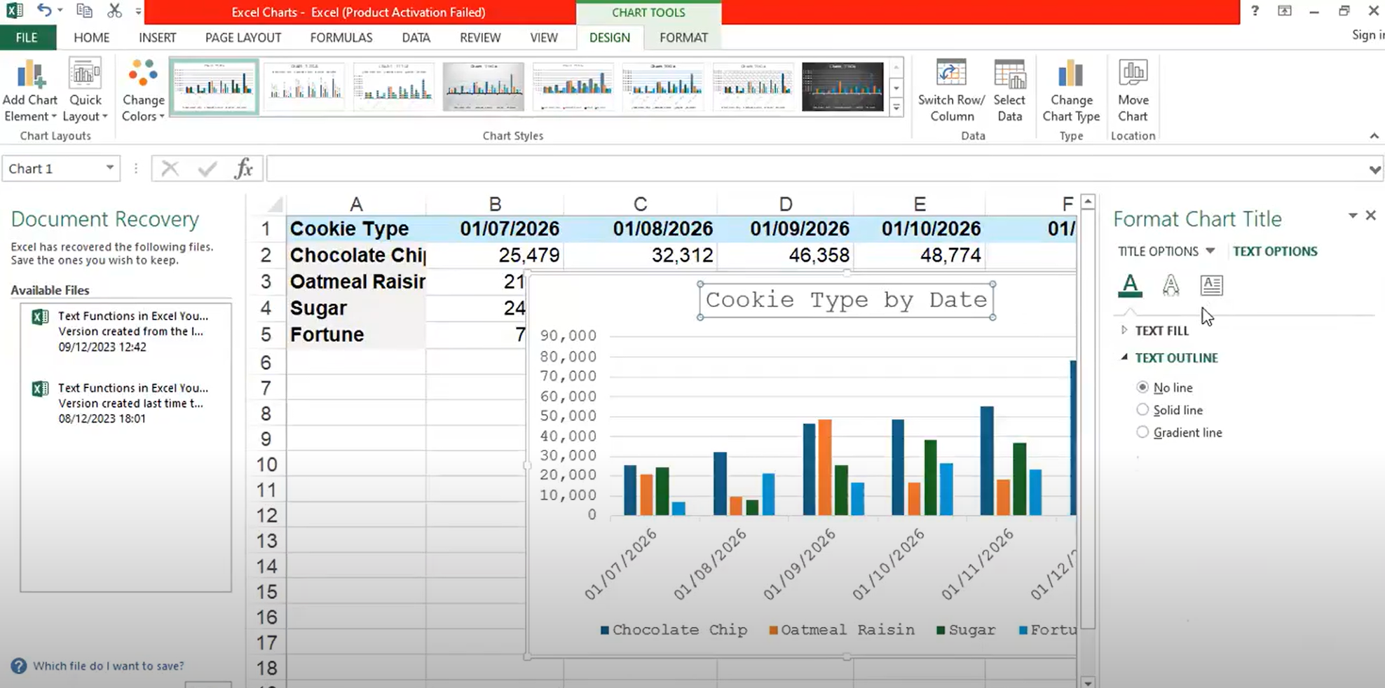Select the dark chart style thumbnail
1385x688 pixels.
coord(842,87)
